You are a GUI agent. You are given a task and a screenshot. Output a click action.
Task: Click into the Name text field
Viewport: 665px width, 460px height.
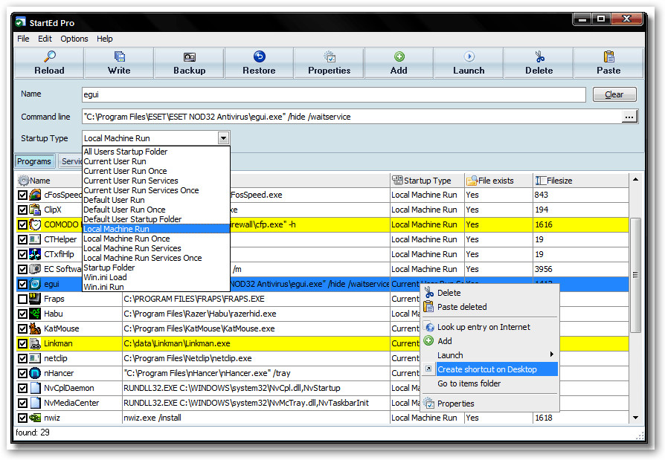point(334,94)
